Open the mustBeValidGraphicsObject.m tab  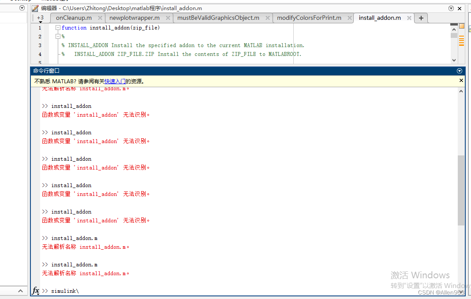pos(218,18)
